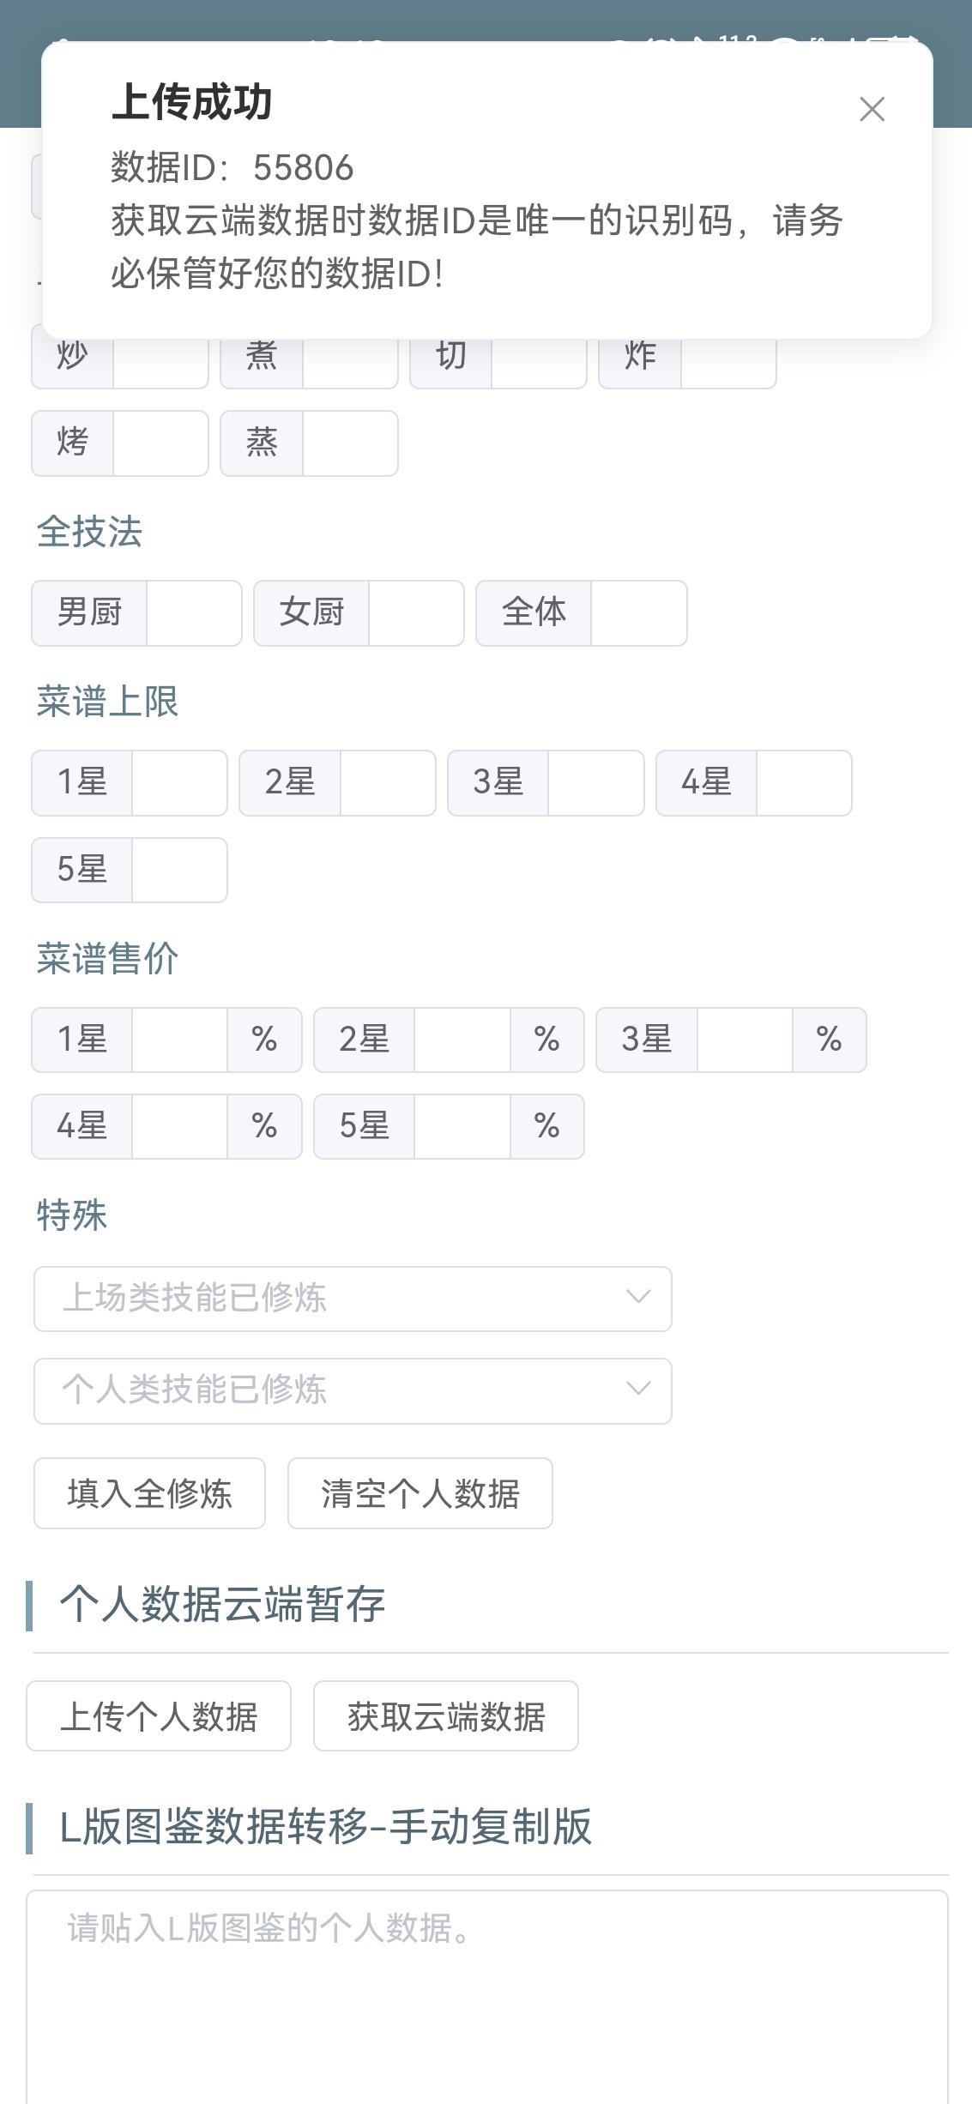Focus the L版图鉴 personal data textarea
Screen dimensions: 972x2104
point(487,1997)
